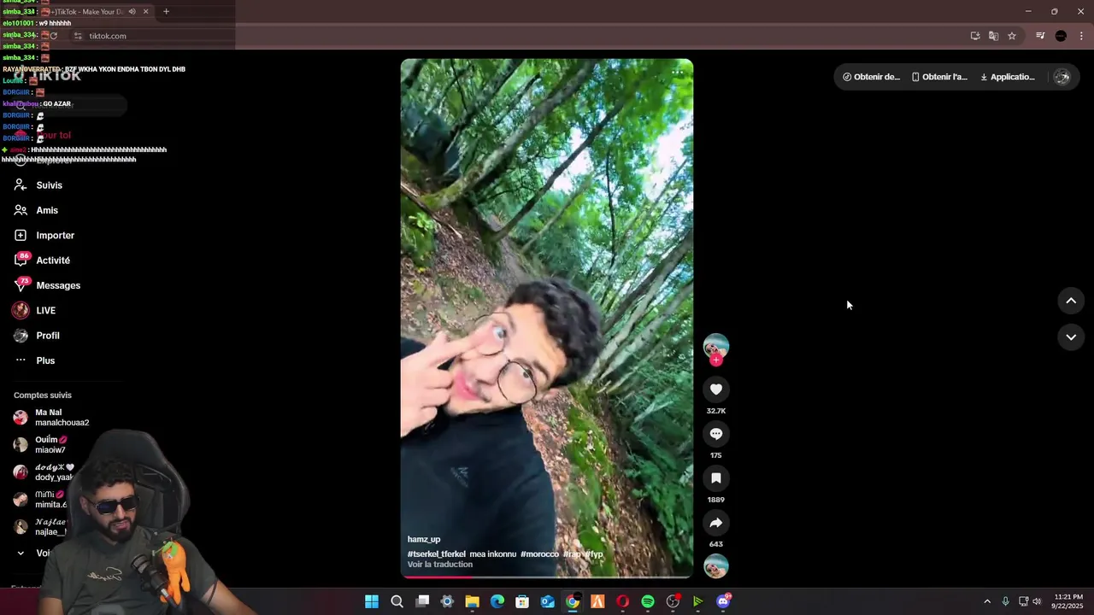1094x615 pixels.
Task: Open Task View in the taskbar
Action: pyautogui.click(x=422, y=602)
